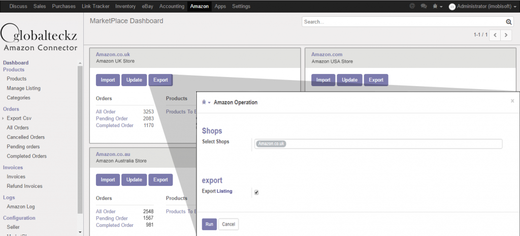The width and height of the screenshot is (520, 236).
Task: Open the debug bug dropdown in top bar
Action: (437, 6)
